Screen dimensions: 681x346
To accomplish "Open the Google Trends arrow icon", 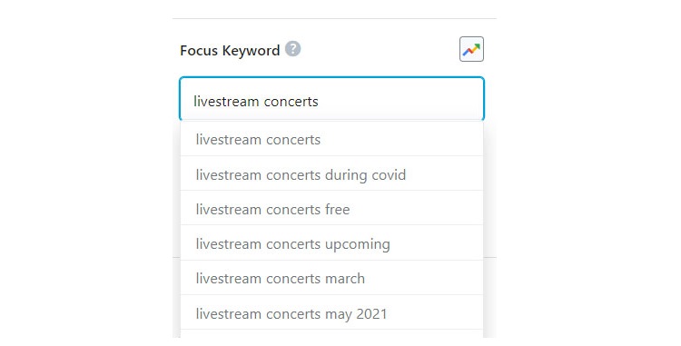I will pyautogui.click(x=471, y=49).
